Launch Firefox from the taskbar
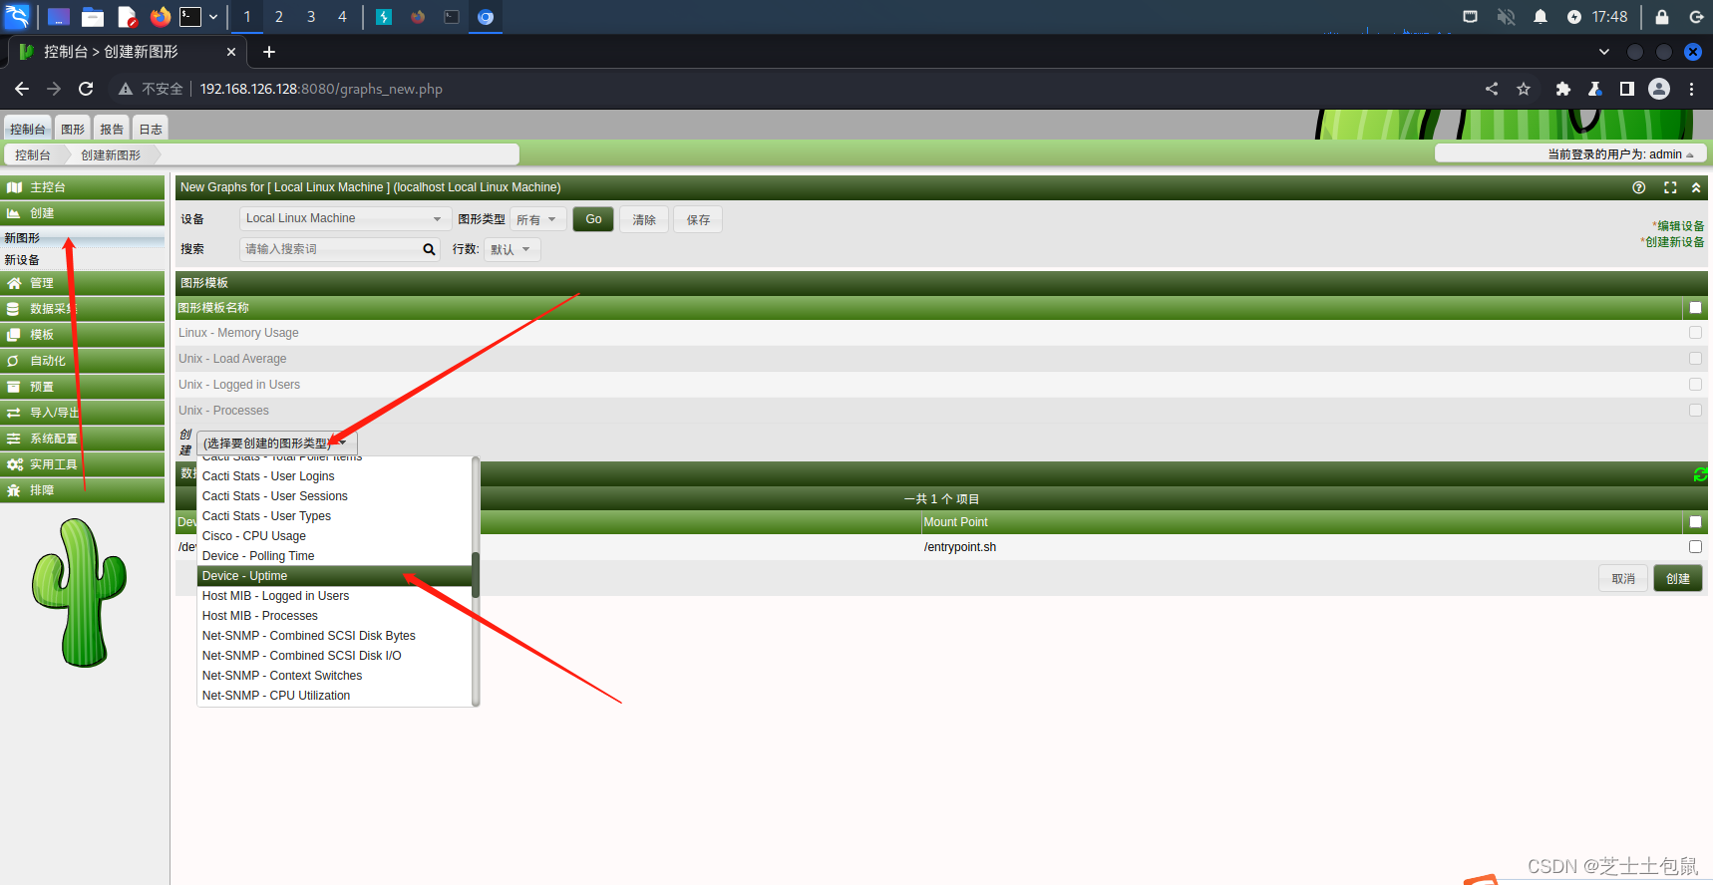 (x=160, y=17)
